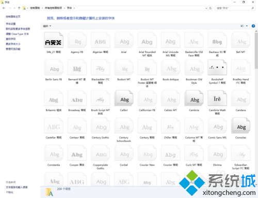Image resolution: width=258 pixels, height=198 pixels.
Task: Select the Agency FB font icon
Action: point(77,40)
